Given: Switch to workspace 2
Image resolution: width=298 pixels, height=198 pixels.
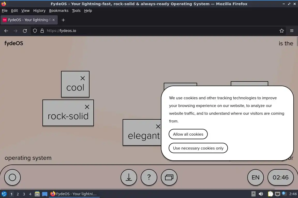Looking at the screenshot, I should click(x=18, y=194).
